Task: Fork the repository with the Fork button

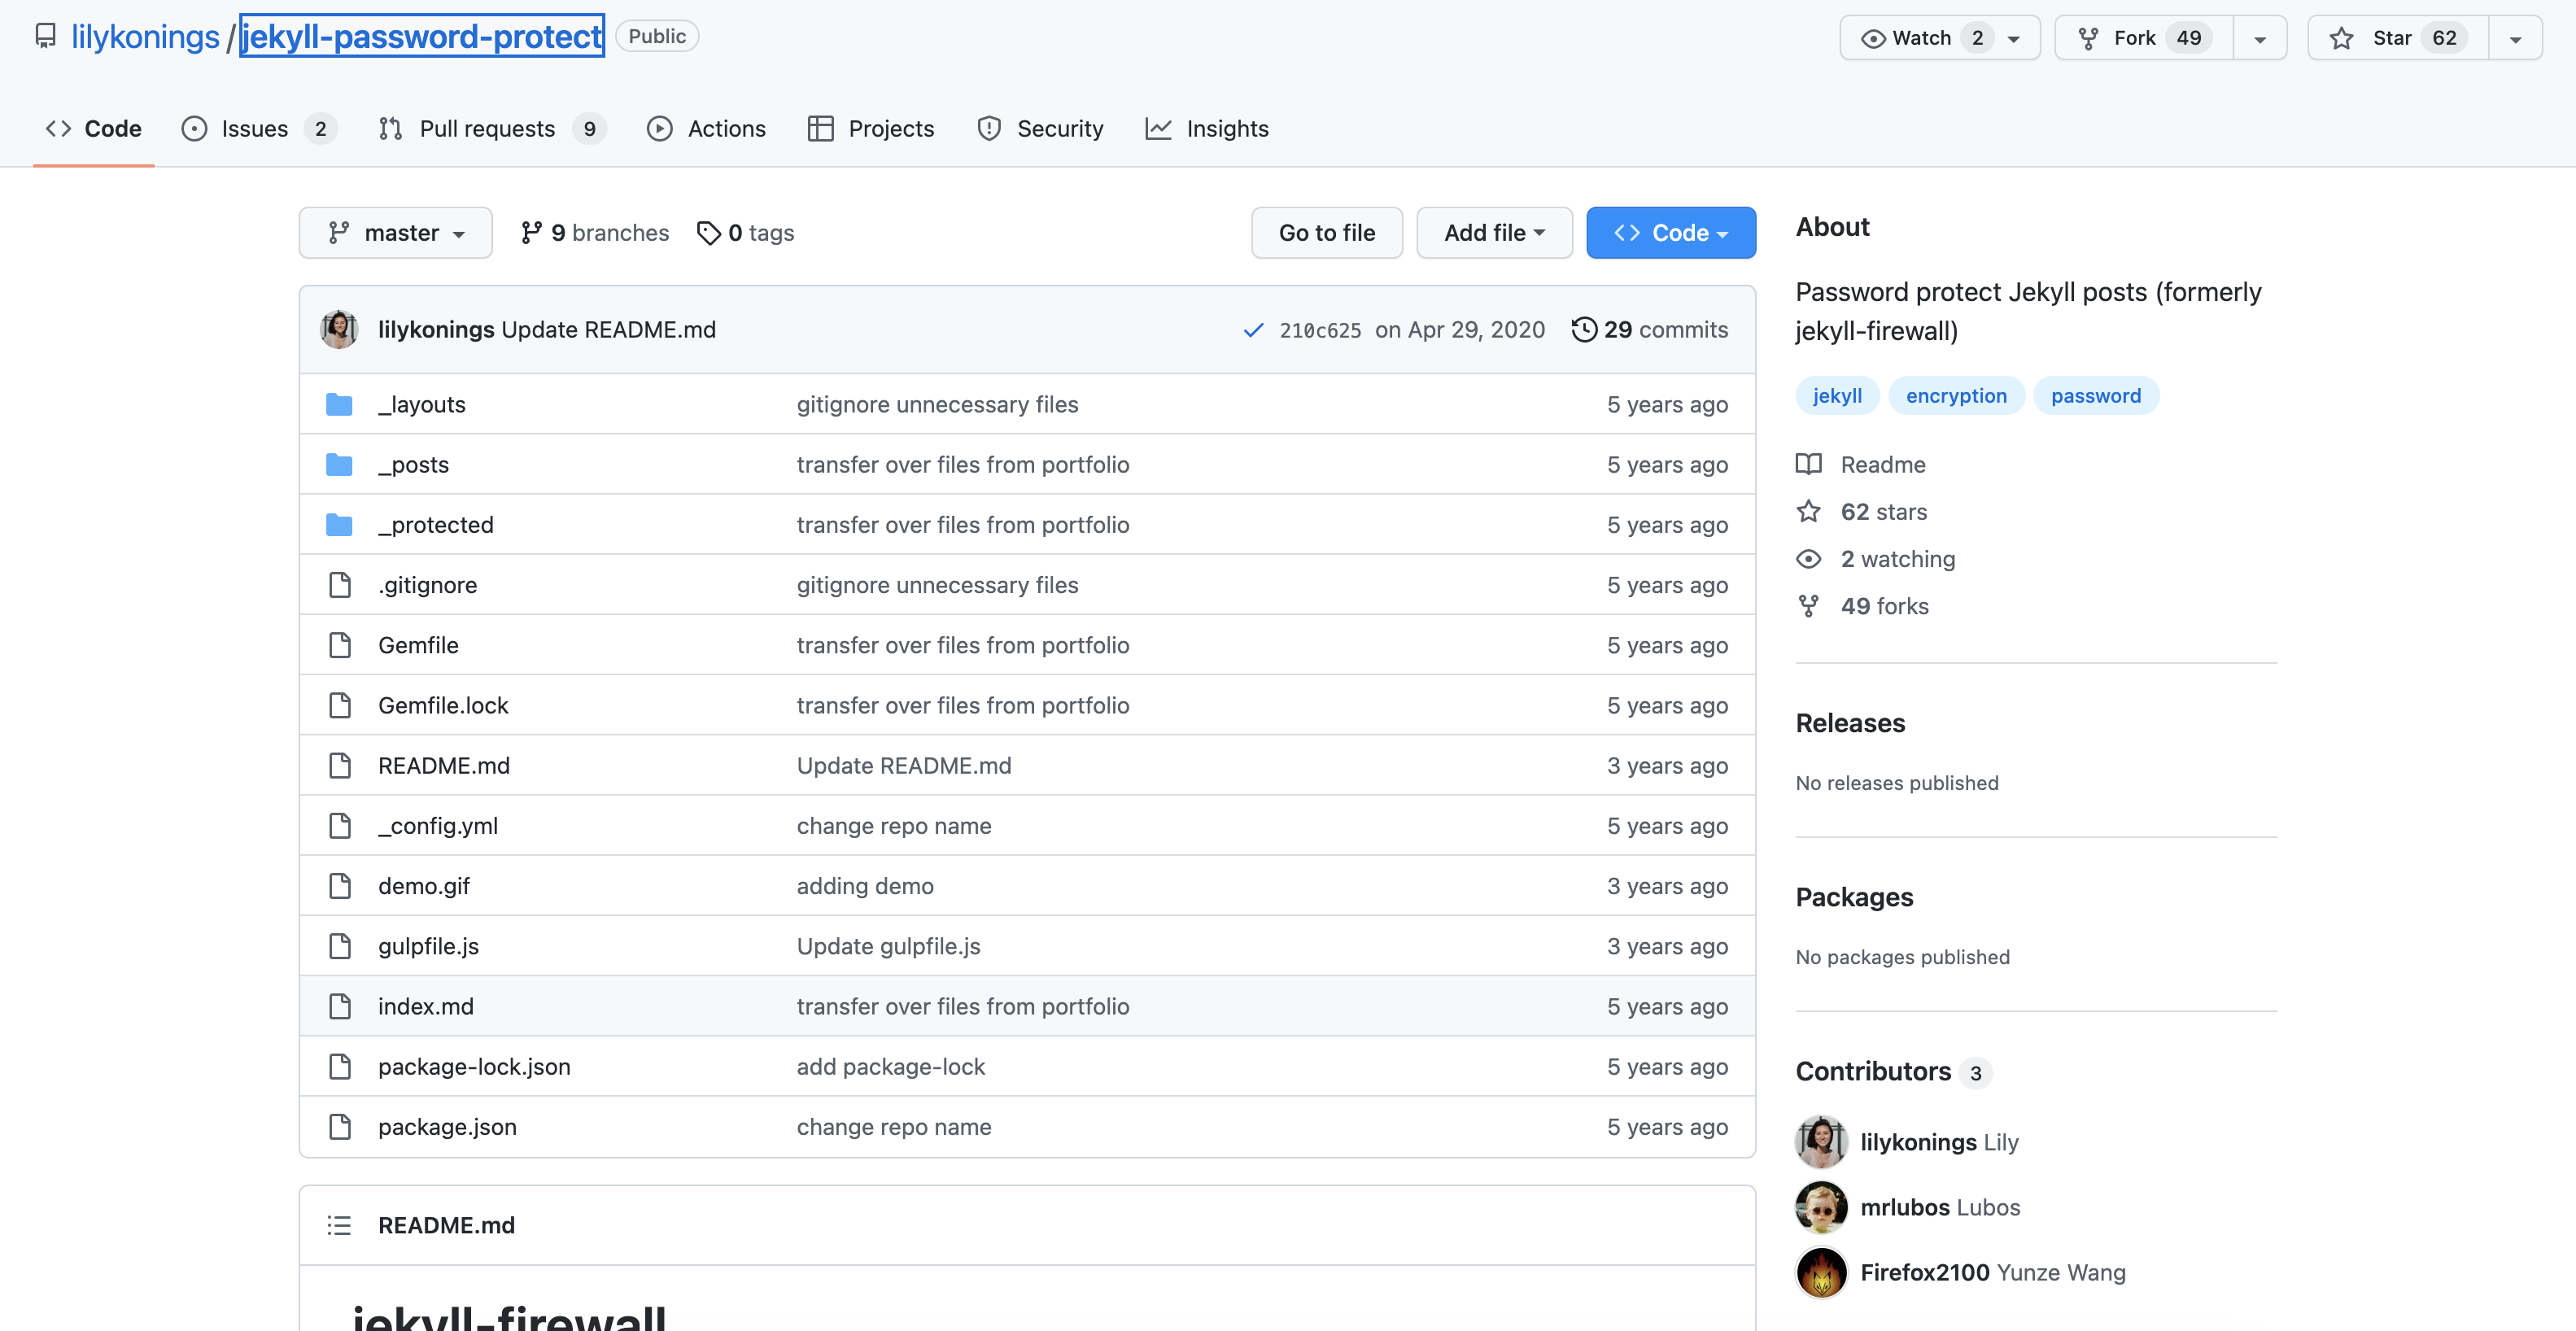Action: pyautogui.click(x=2144, y=38)
